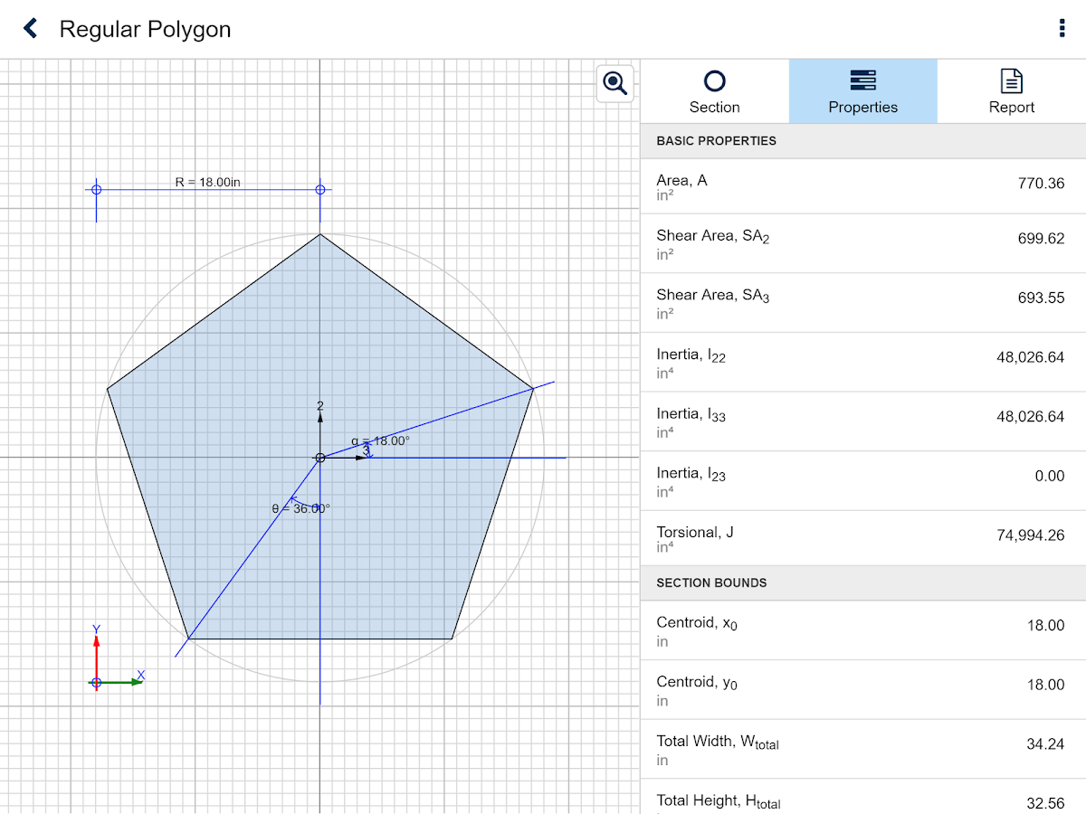1086x814 pixels.
Task: Switch to the Properties tab
Action: (x=862, y=91)
